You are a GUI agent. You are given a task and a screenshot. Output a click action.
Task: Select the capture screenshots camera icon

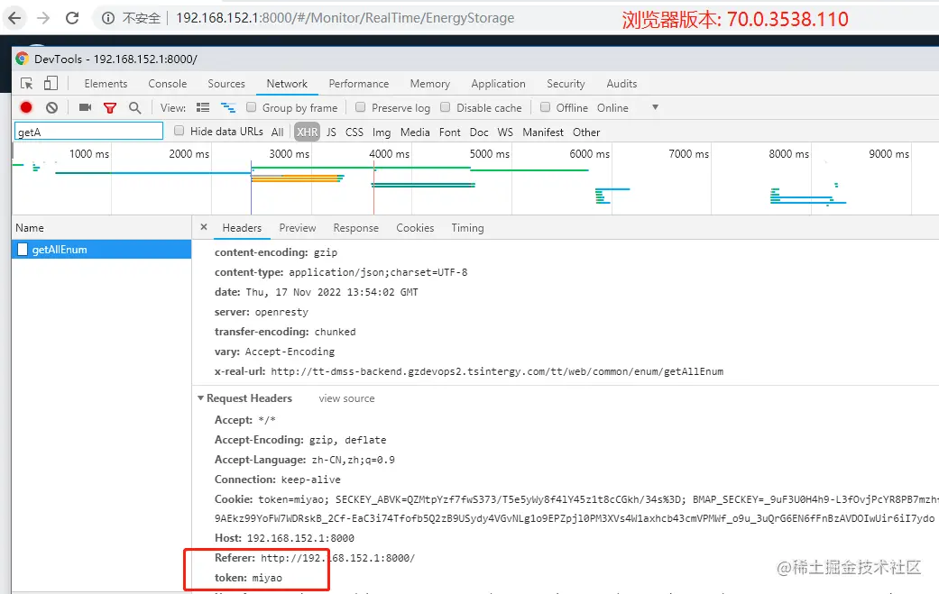point(84,107)
